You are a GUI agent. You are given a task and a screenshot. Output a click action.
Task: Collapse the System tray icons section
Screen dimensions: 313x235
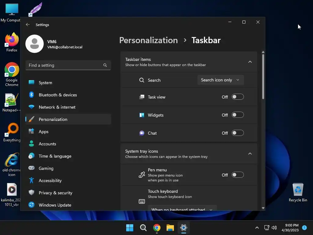[250, 154]
